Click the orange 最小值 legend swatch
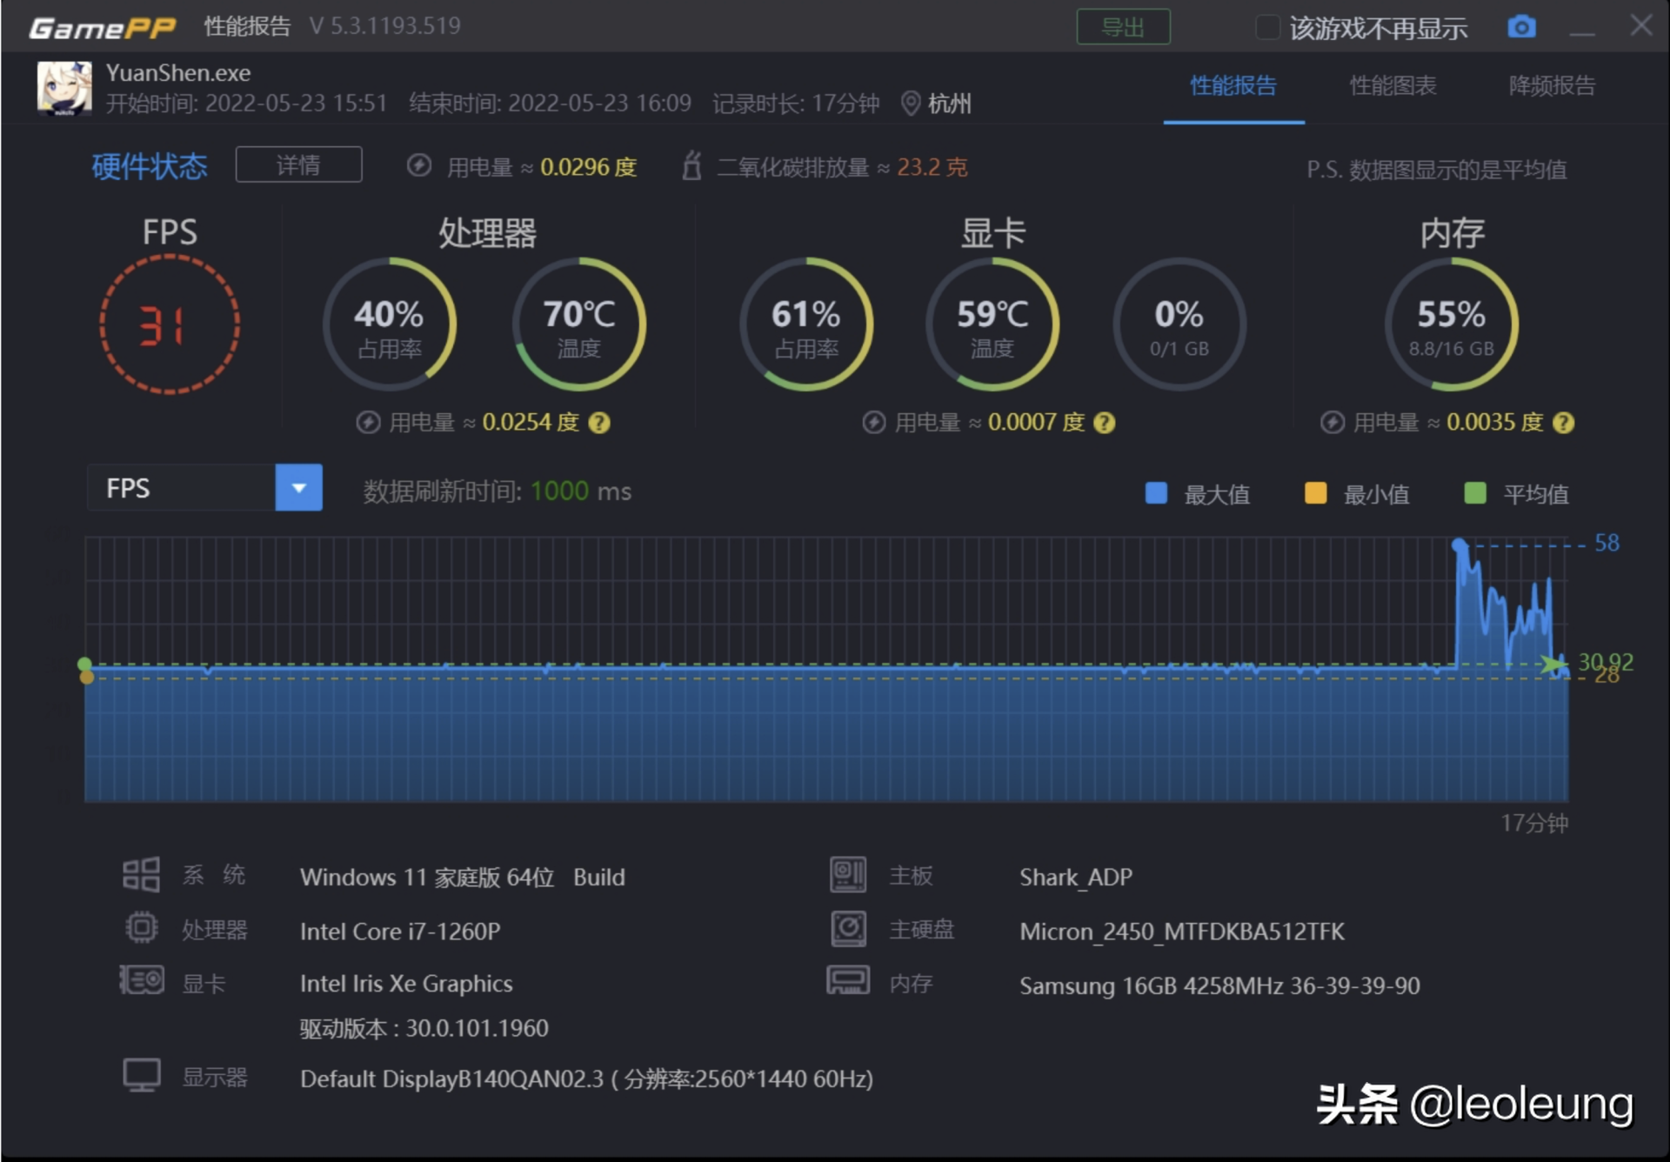This screenshot has width=1670, height=1162. click(x=1315, y=493)
